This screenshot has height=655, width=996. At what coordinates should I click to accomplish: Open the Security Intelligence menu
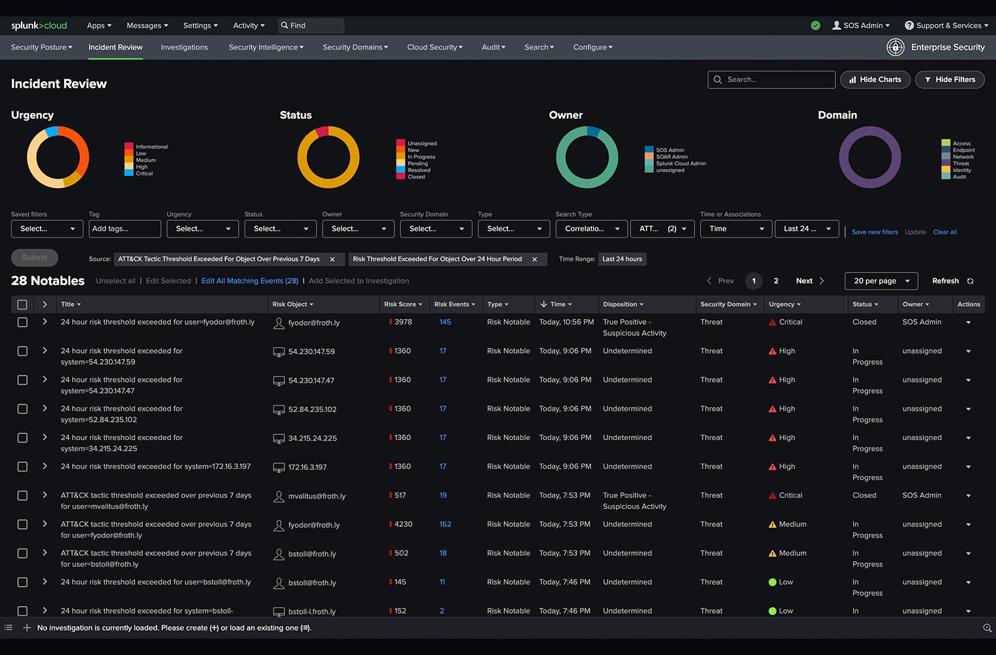[266, 47]
